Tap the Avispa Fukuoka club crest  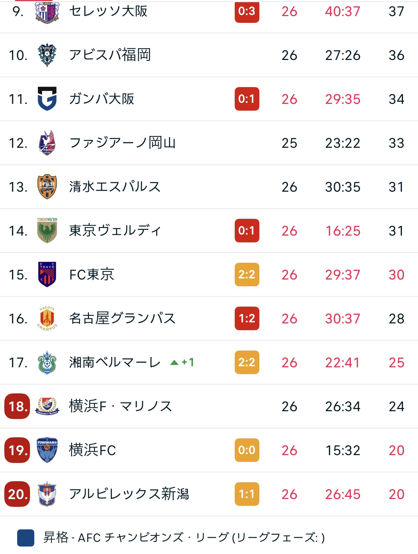(47, 55)
